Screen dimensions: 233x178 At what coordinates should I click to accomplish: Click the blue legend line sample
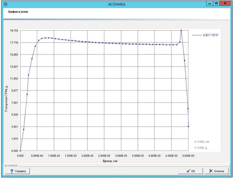point(196,36)
